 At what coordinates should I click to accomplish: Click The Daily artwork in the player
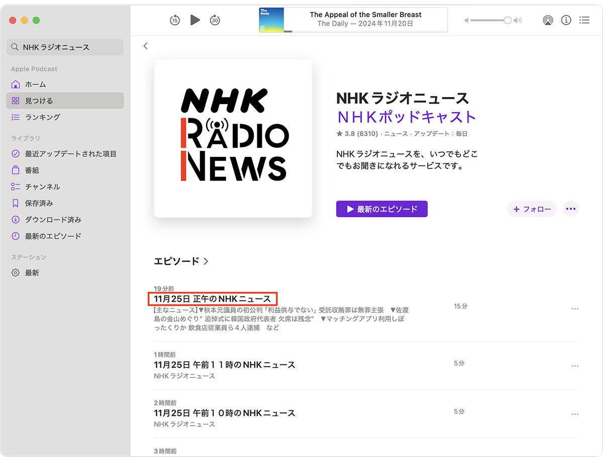pos(271,20)
